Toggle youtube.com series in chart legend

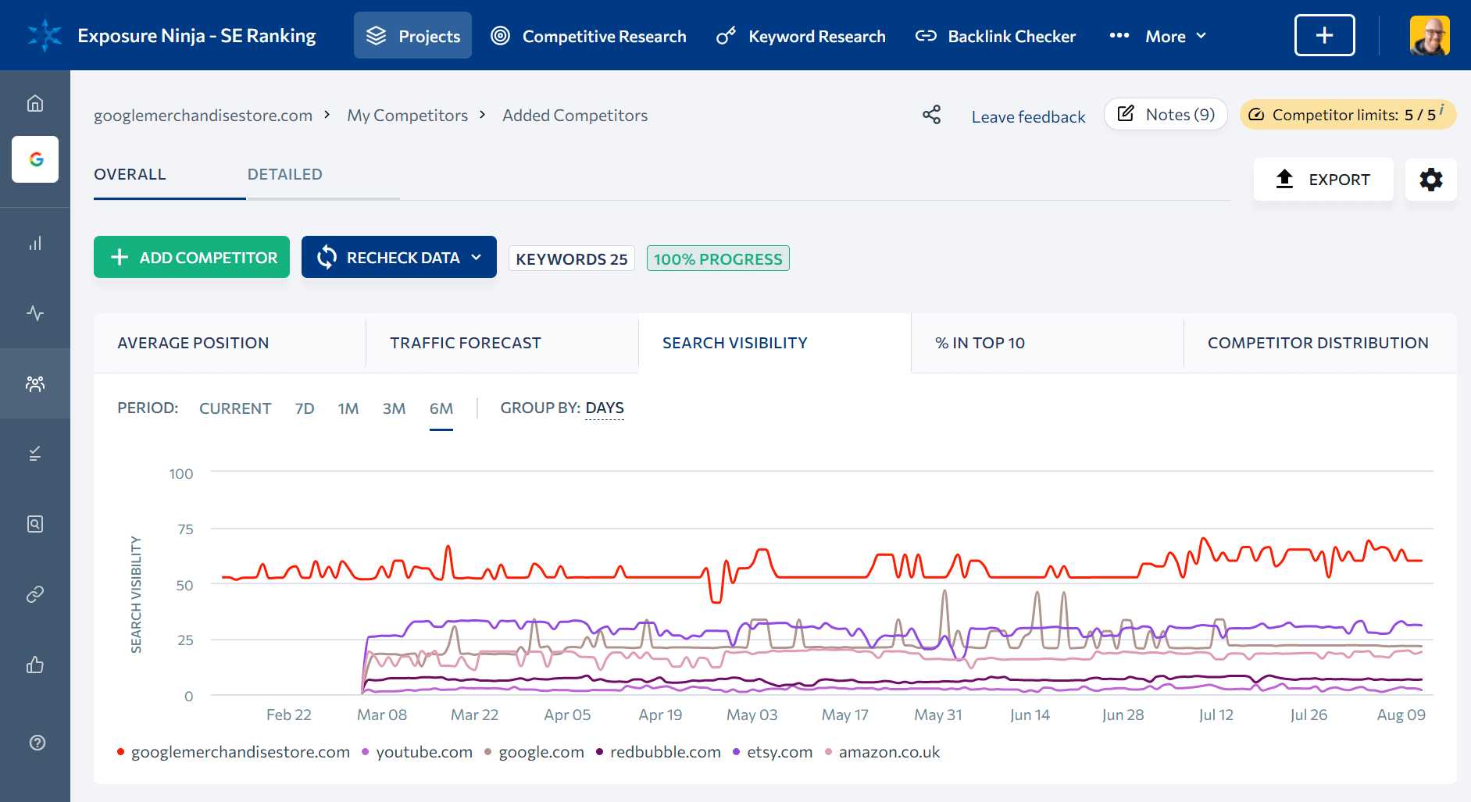[x=423, y=752]
